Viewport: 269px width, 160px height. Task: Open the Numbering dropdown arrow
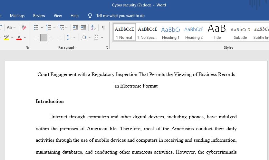tap(54, 28)
